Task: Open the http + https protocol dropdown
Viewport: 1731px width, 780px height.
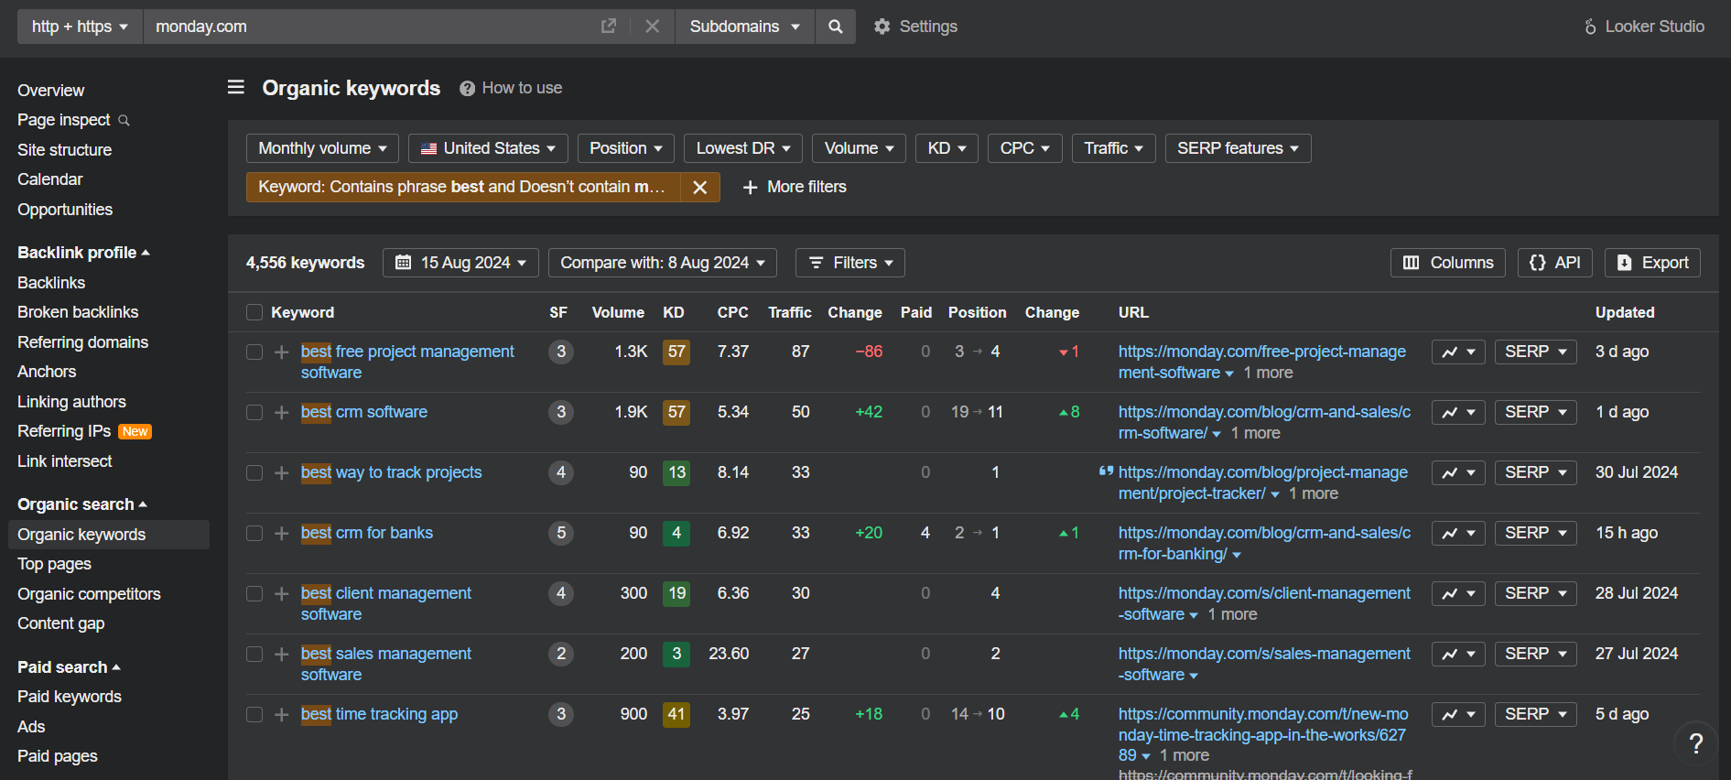Action: click(80, 27)
